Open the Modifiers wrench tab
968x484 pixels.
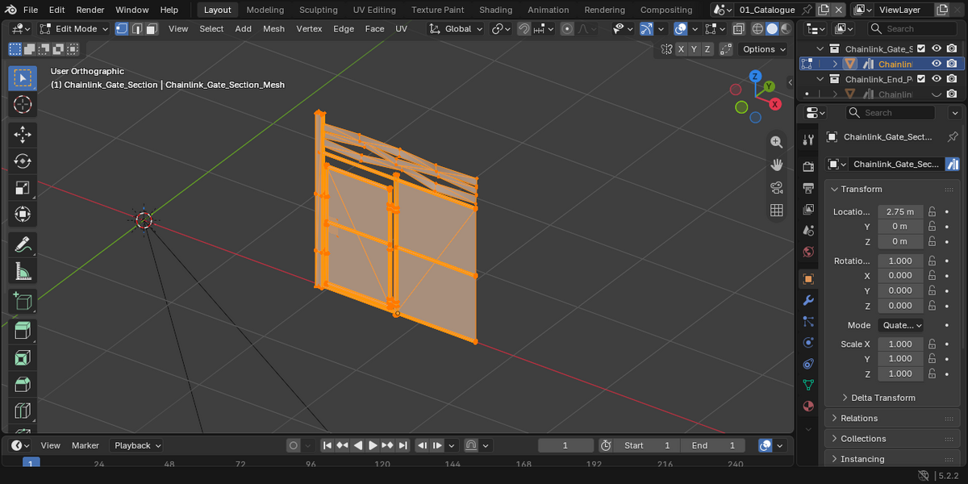tap(808, 300)
